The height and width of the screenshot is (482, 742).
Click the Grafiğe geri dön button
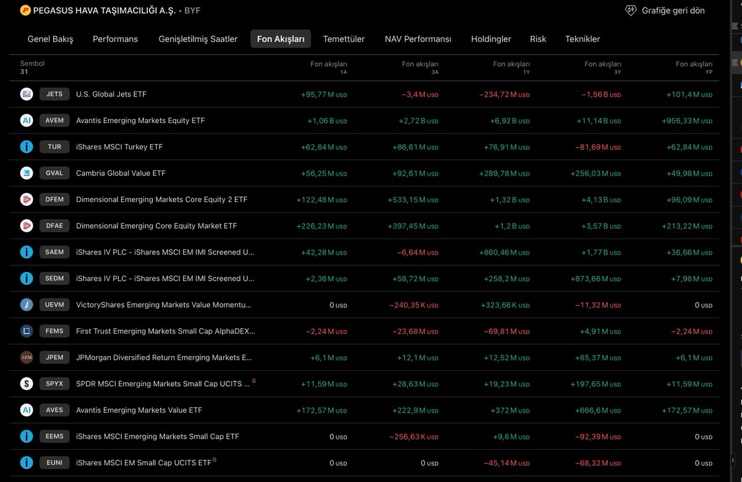pos(665,11)
